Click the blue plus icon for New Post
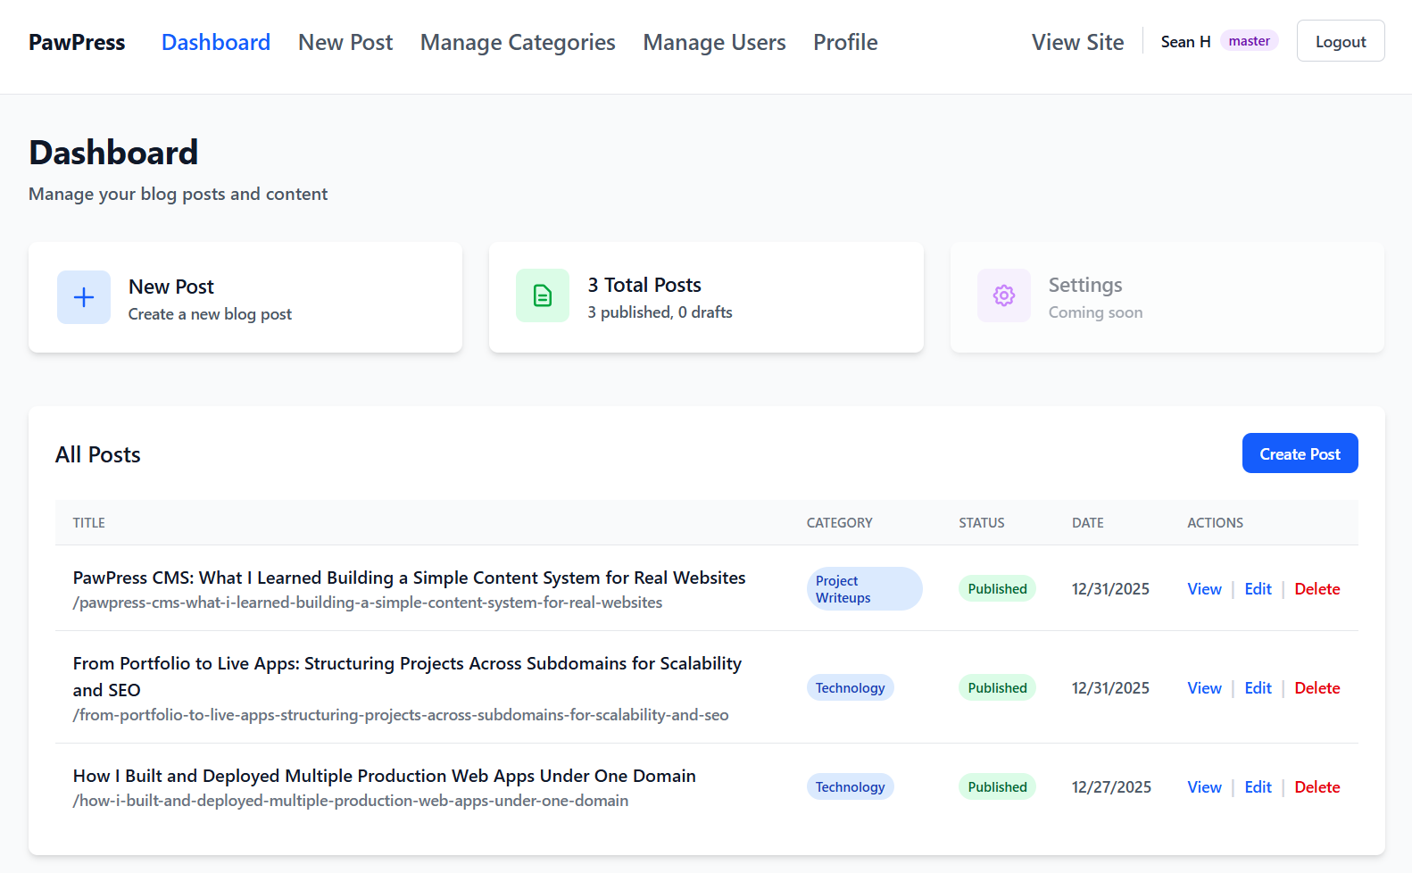 click(x=84, y=297)
